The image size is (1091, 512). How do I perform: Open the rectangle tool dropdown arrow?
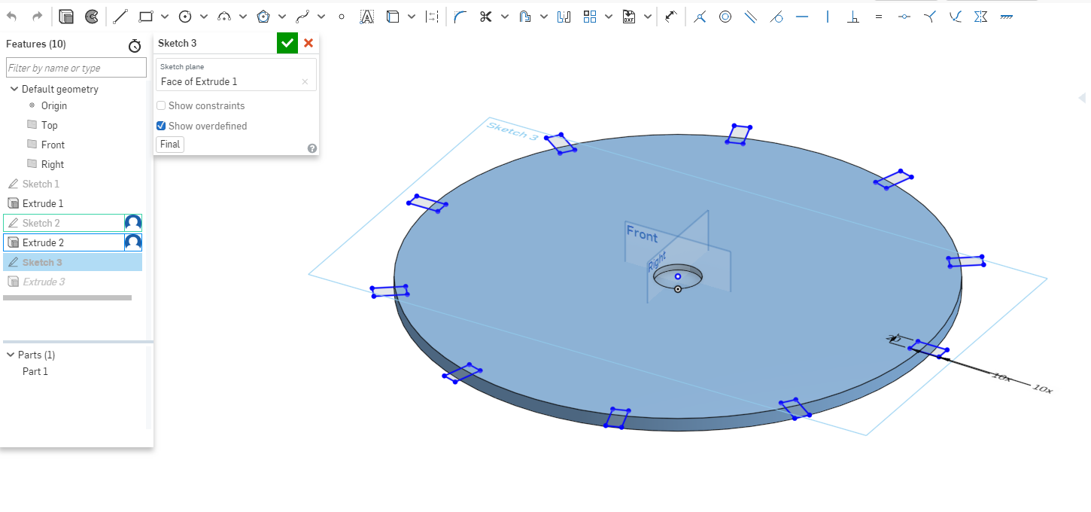tap(165, 16)
